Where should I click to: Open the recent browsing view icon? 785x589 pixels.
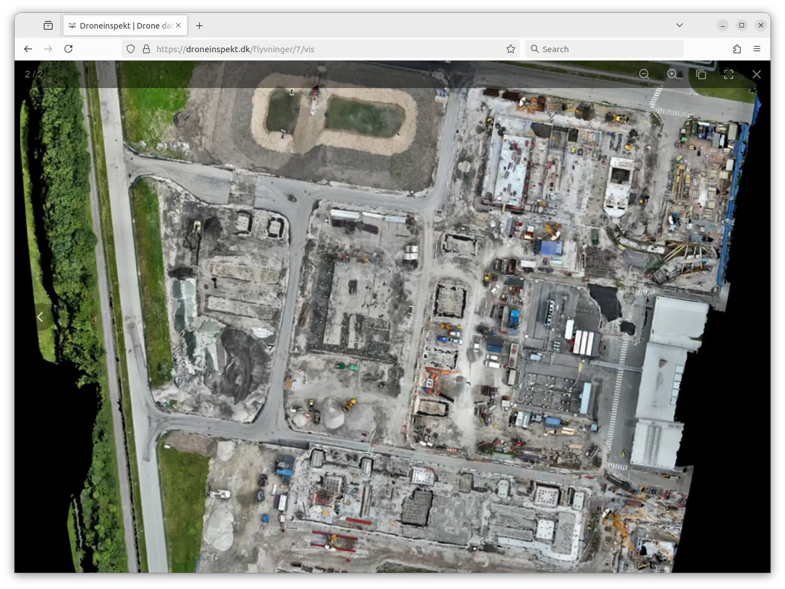[48, 25]
